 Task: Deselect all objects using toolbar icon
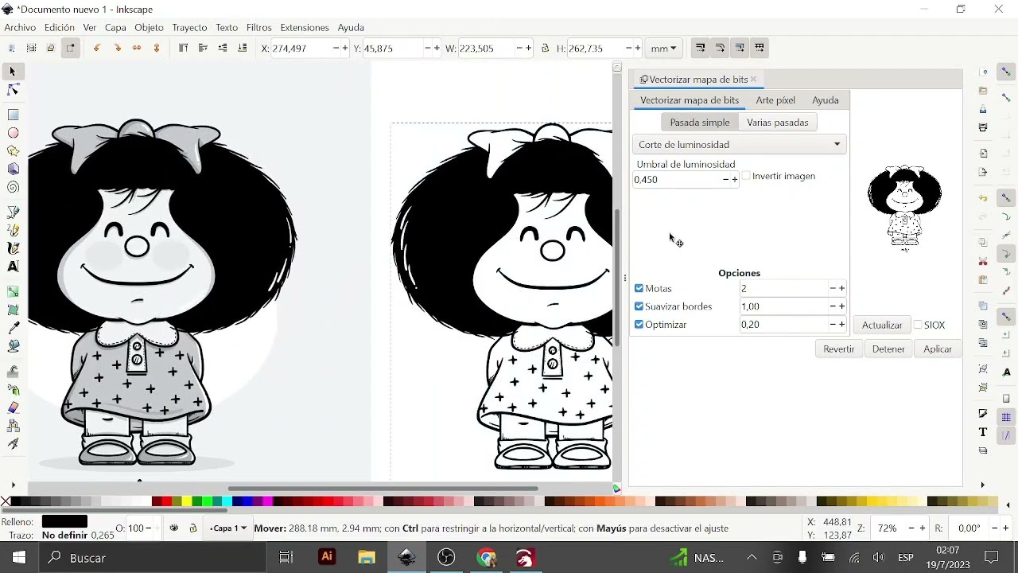tap(51, 49)
